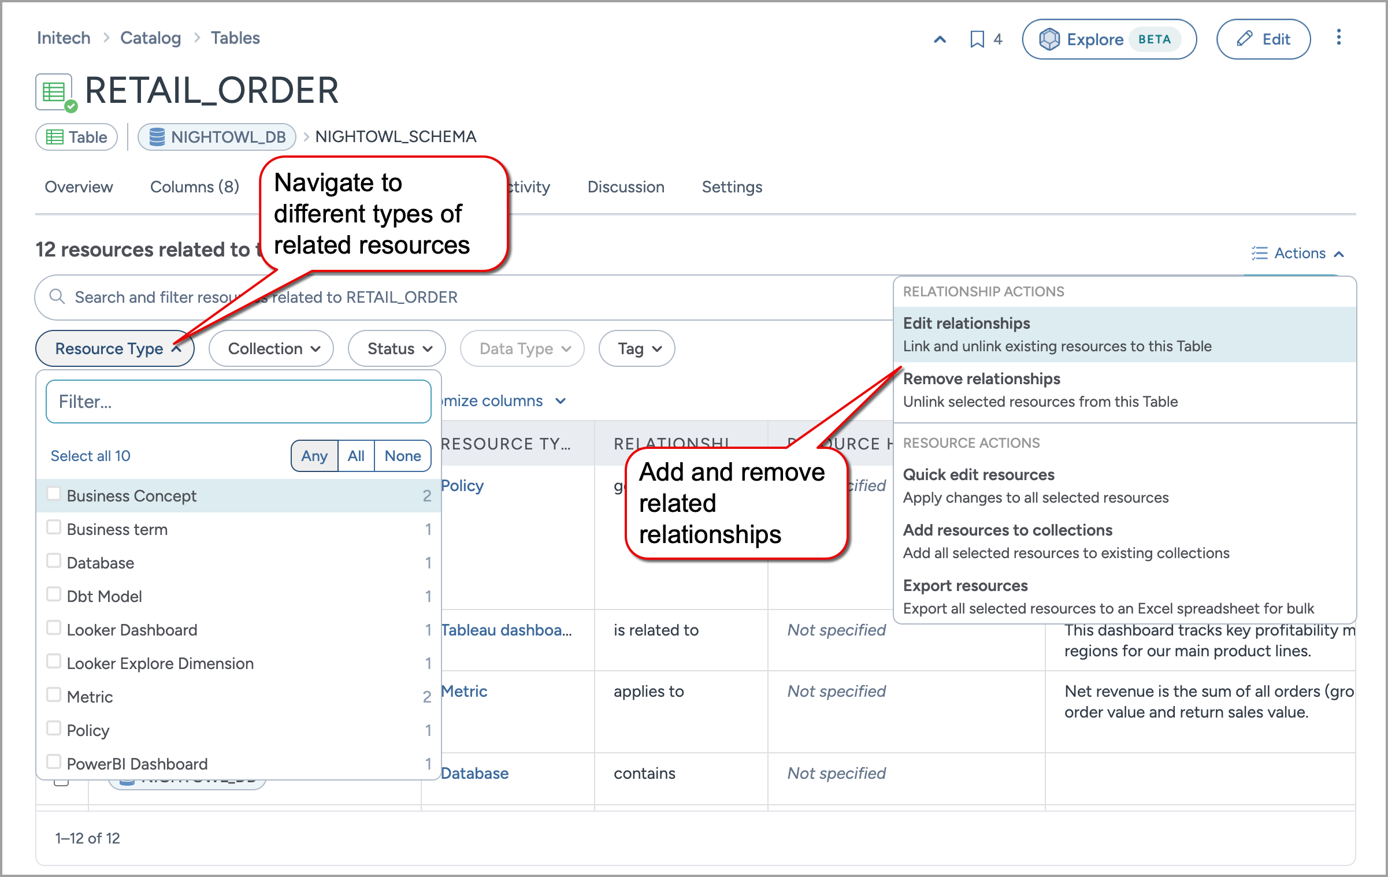Open the three-dot more options menu
Viewport: 1388px width, 877px height.
click(x=1338, y=38)
